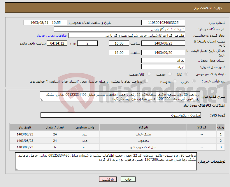
Task: Click the delivery province field تهران
Action: (163, 60)
